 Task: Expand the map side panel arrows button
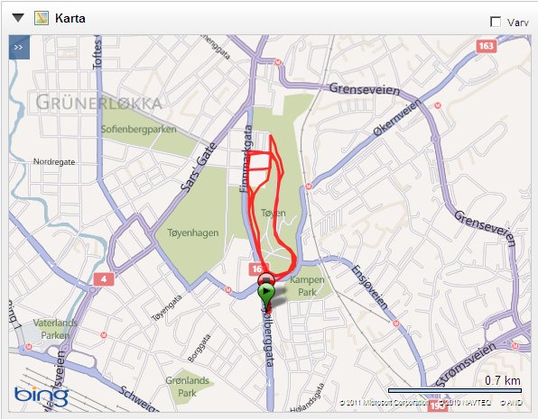coord(19,47)
